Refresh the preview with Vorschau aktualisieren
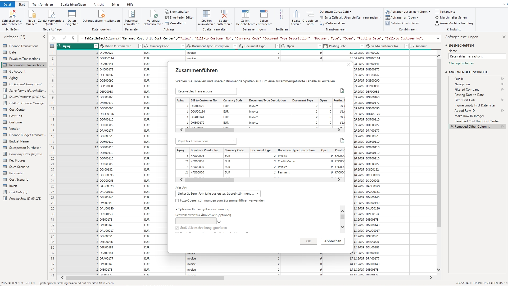508x286 pixels. tap(153, 17)
